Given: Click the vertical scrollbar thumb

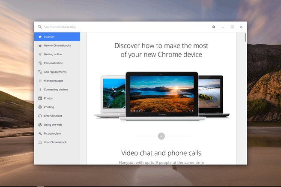Looking at the screenshot, I should click(x=245, y=37).
